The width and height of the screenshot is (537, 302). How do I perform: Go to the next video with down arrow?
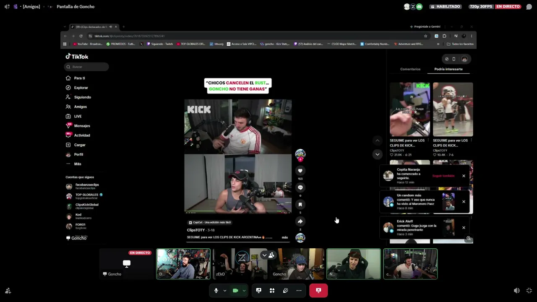click(x=377, y=154)
